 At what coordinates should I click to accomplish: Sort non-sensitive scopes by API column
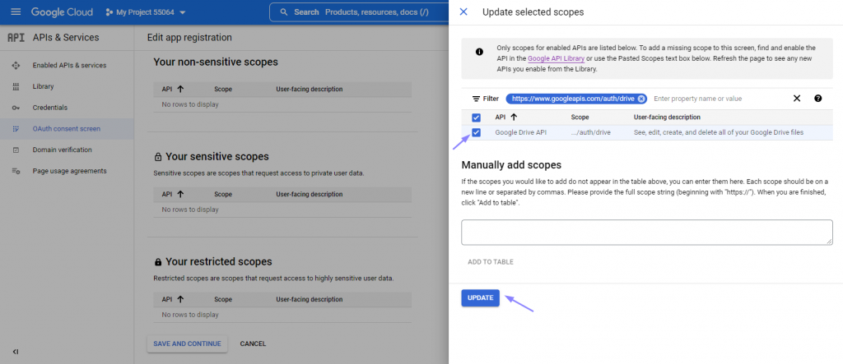[173, 89]
